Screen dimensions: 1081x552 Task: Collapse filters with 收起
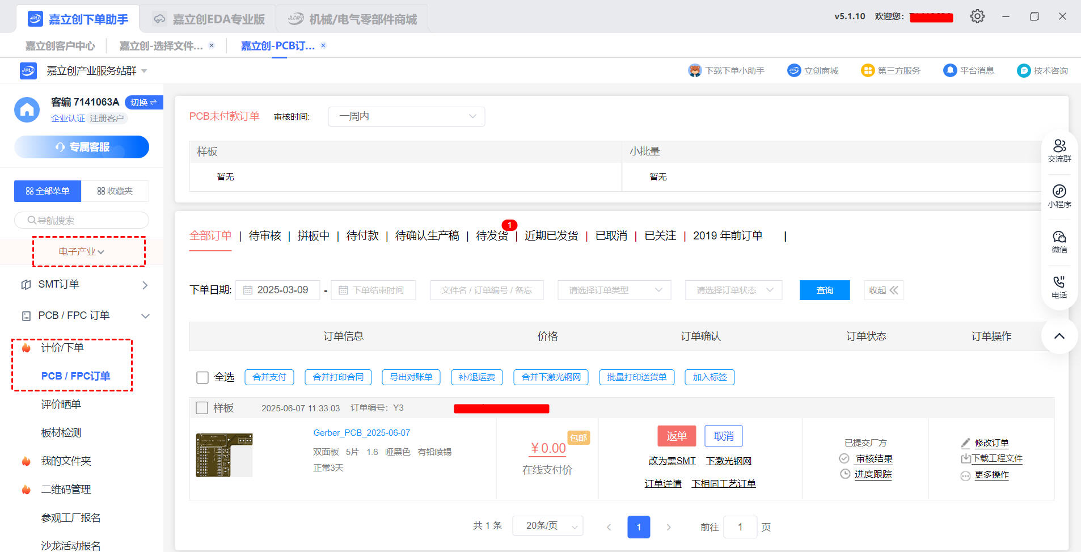(x=884, y=290)
